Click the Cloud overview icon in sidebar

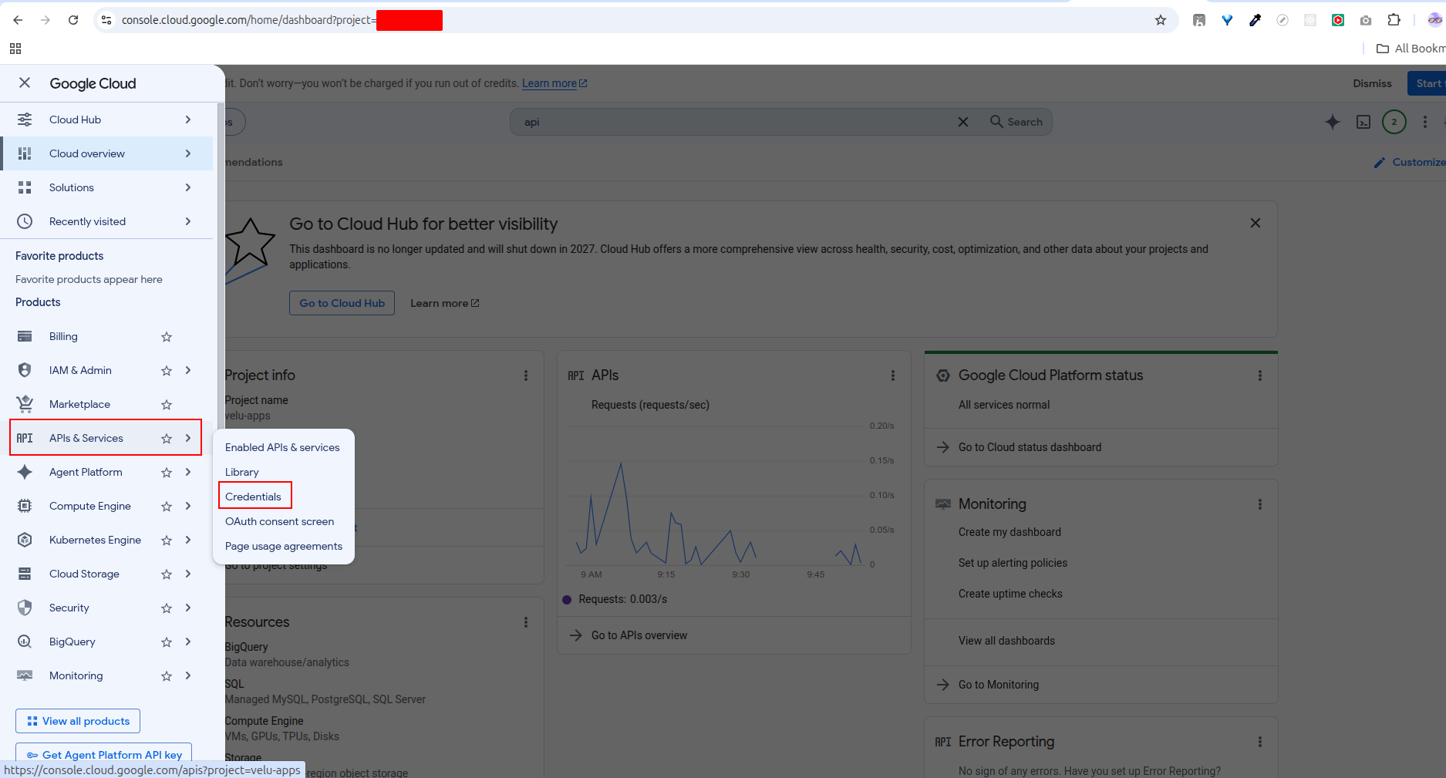click(25, 153)
